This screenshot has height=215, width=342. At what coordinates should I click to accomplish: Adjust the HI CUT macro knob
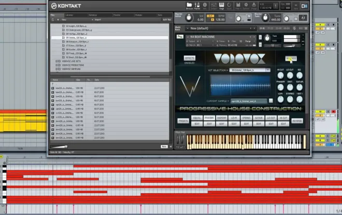click(x=280, y=76)
